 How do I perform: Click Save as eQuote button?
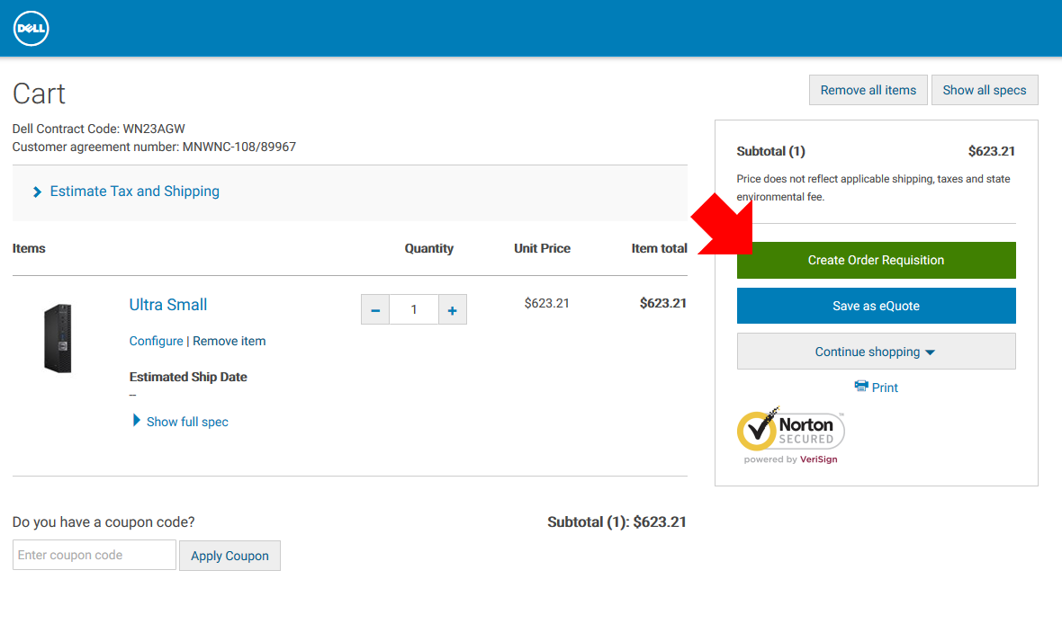click(876, 306)
